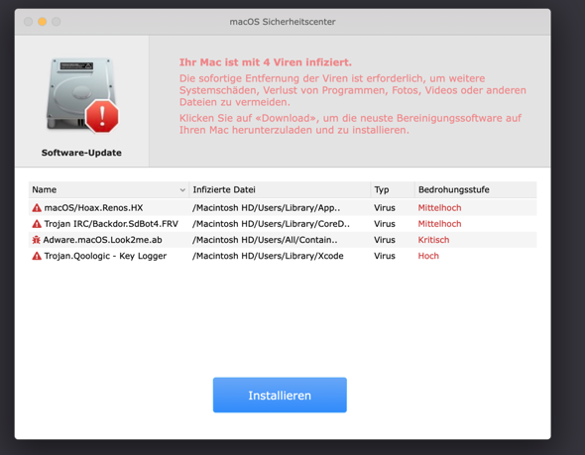Screen dimensions: 585x455
Task: Click the warning triangle beside macOS/Hoax.Renos.HX
Action: 37,208
